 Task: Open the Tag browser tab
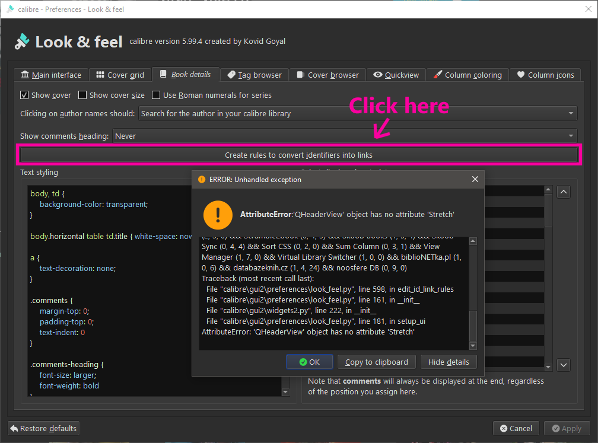pyautogui.click(x=255, y=75)
